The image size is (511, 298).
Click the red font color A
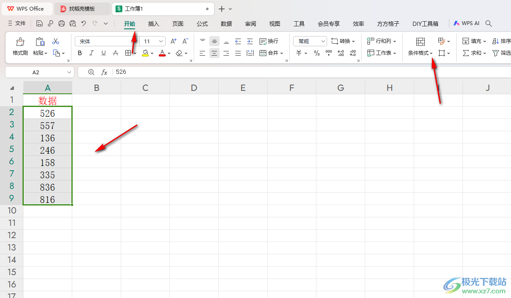tap(162, 53)
